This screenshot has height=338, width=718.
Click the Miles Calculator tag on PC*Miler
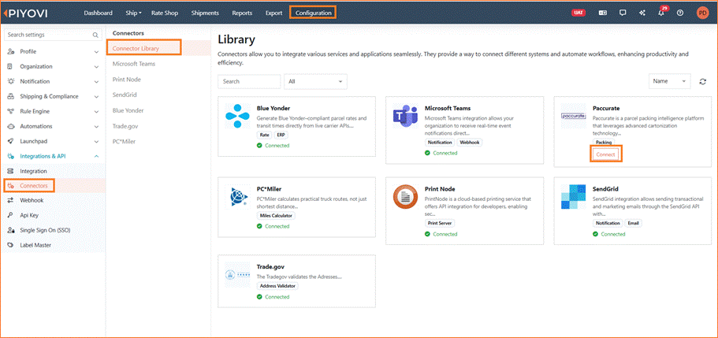(276, 216)
